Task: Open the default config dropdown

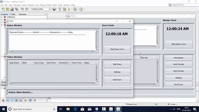Action: (50, 9)
